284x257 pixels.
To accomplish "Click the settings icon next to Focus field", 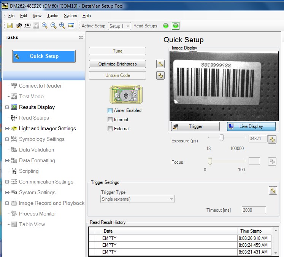I will tap(272, 161).
